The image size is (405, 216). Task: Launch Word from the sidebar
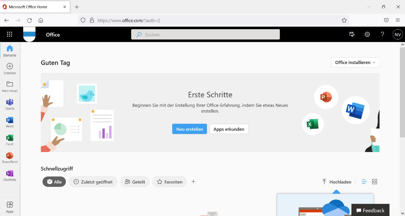(10, 122)
